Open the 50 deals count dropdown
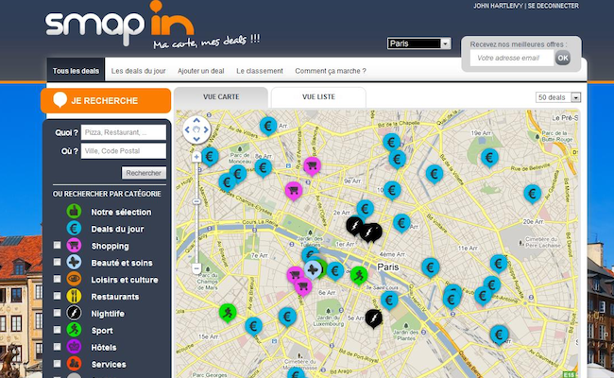Viewport: 614px width, 378px height. point(558,97)
